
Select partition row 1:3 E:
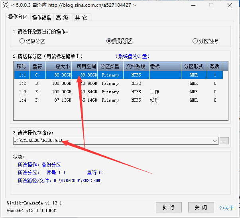(x=118, y=92)
